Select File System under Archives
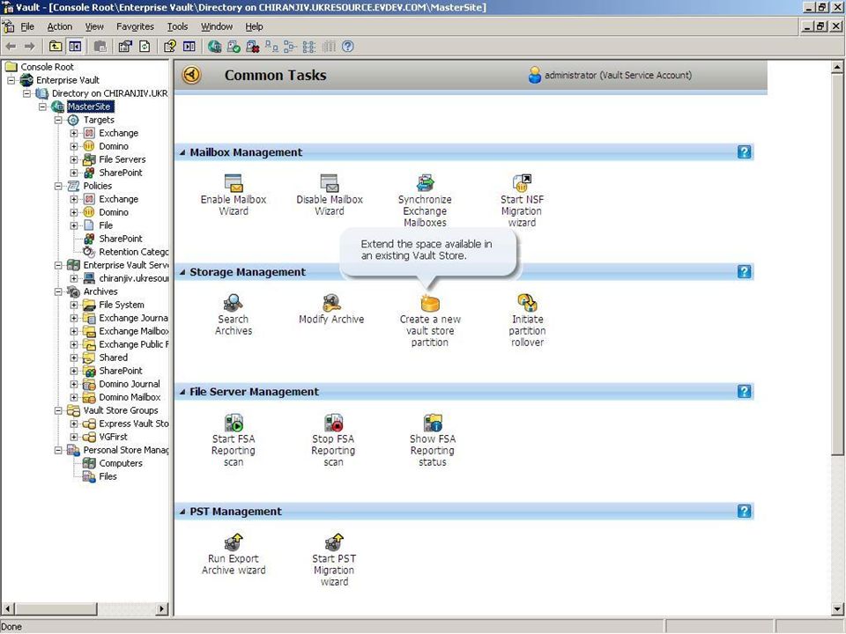The image size is (846, 634). click(122, 305)
